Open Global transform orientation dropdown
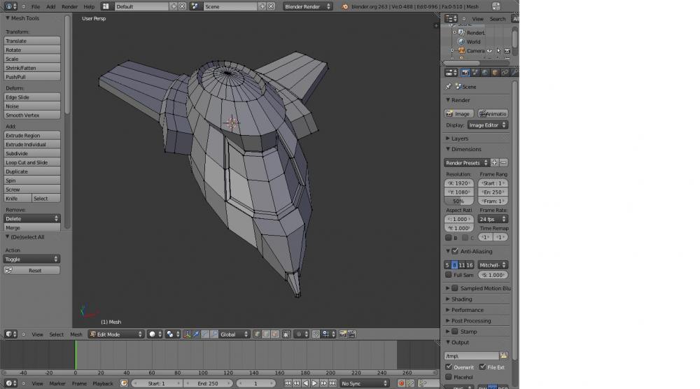Viewport: 700px width, 389px height. (x=234, y=334)
